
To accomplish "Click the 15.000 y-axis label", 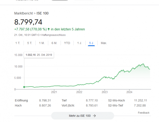I will 18,55.
